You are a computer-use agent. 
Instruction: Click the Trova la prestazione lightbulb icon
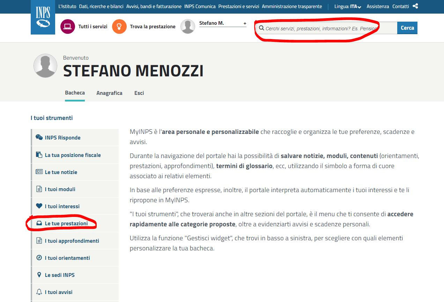pyautogui.click(x=119, y=27)
